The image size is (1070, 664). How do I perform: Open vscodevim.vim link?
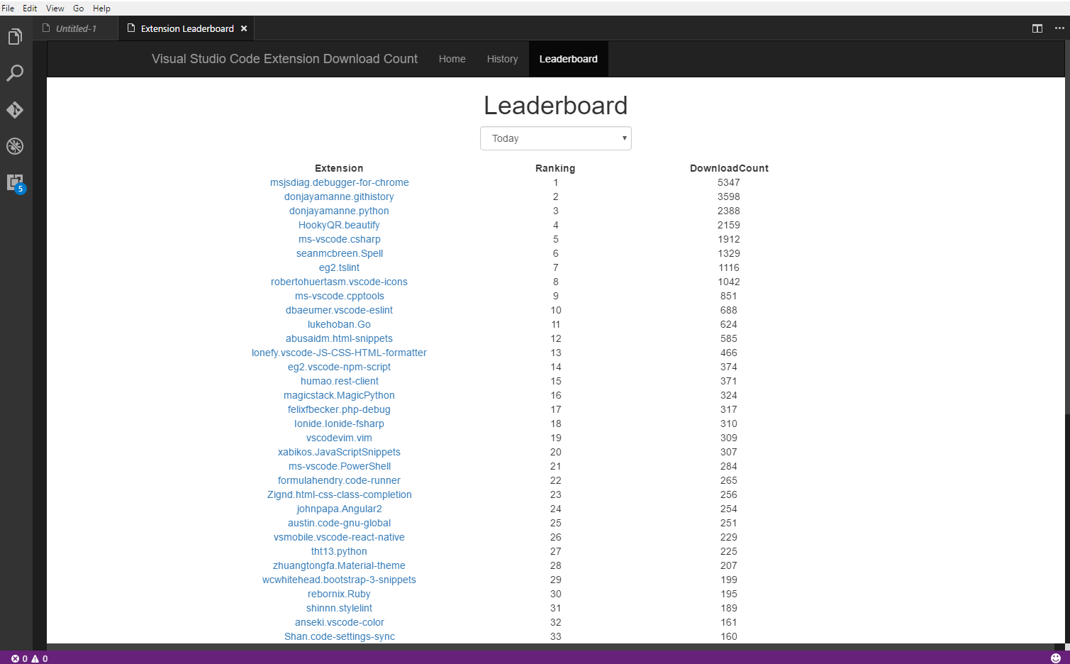339,438
